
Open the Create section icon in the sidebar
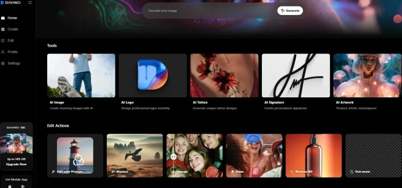(3, 29)
